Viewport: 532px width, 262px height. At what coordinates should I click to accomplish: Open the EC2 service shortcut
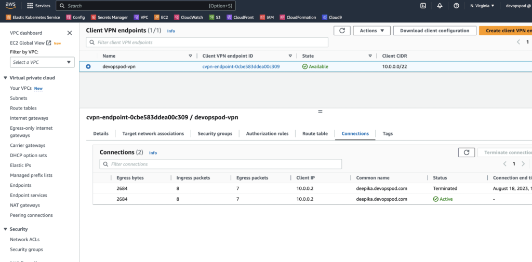[x=161, y=17]
